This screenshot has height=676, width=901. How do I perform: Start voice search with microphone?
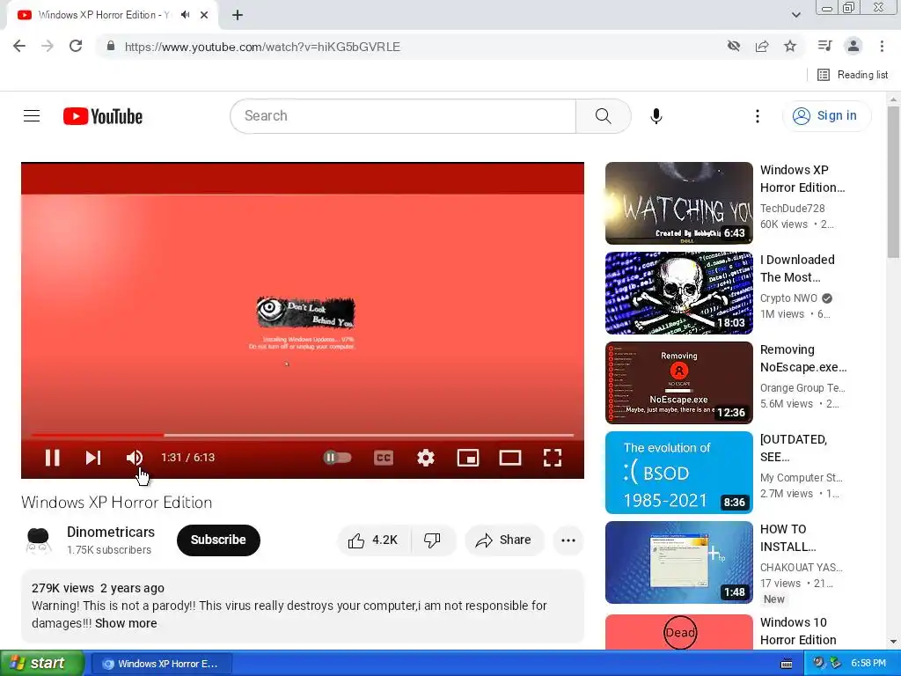[x=656, y=116]
